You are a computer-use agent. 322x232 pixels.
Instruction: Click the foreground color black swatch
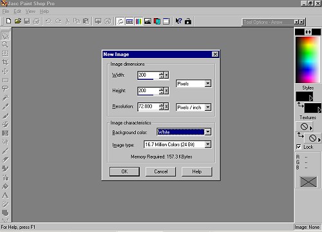point(299,32)
